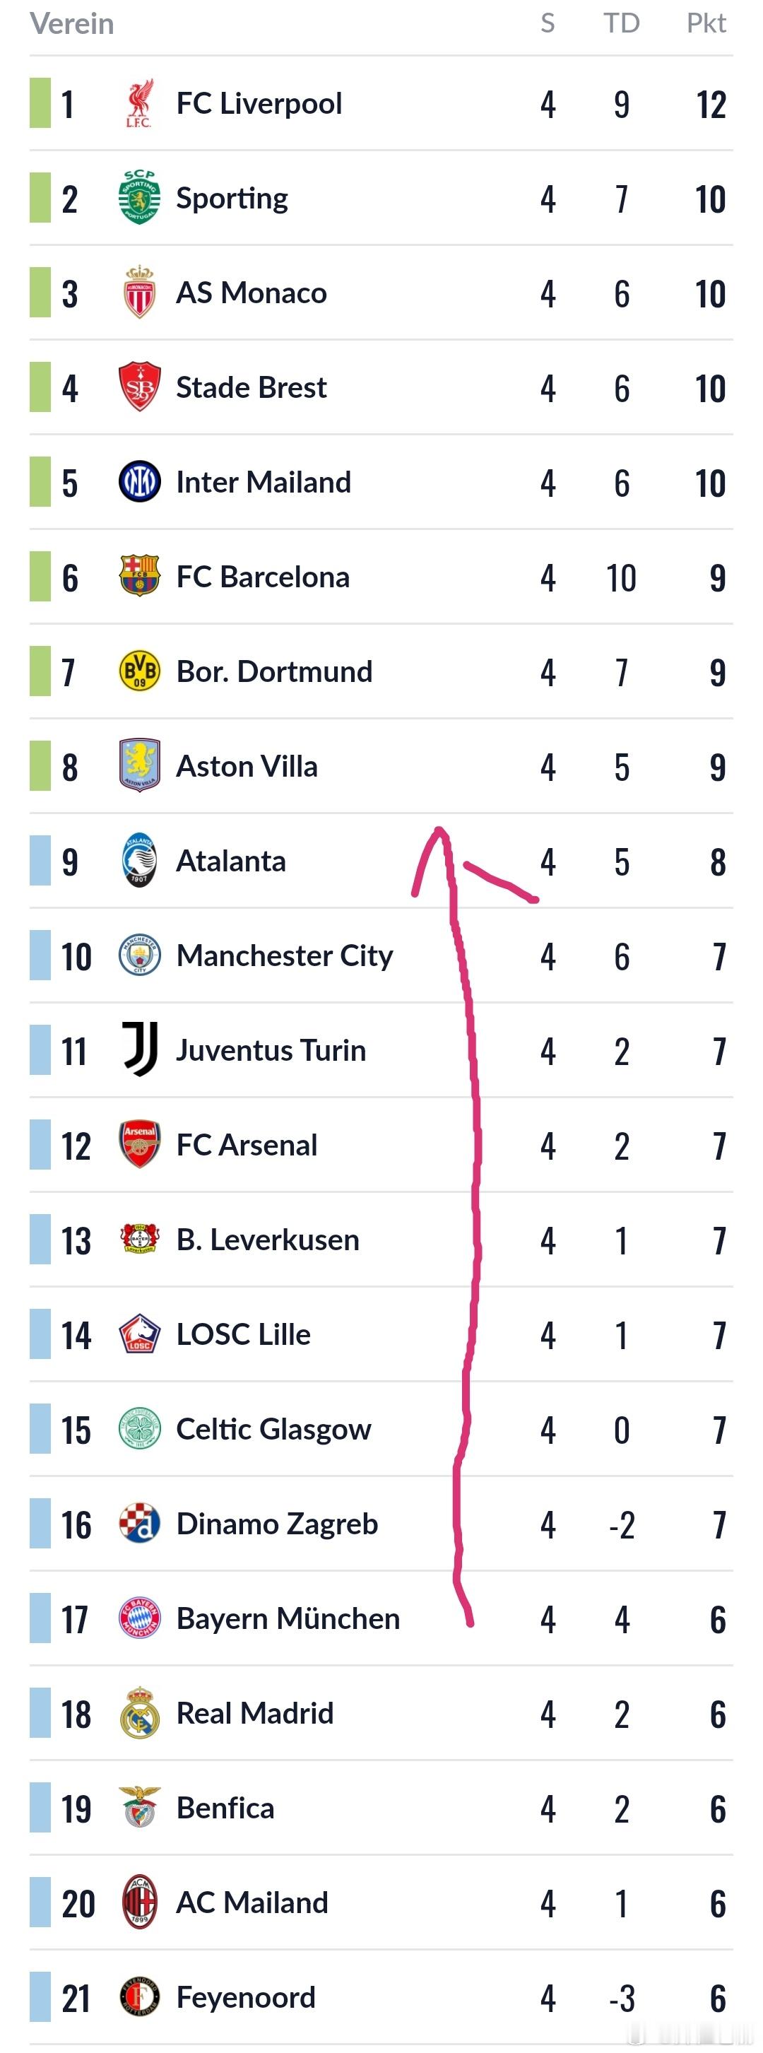The height and width of the screenshot is (2053, 763).
Task: Open the Aston Villa team link
Action: tap(247, 766)
